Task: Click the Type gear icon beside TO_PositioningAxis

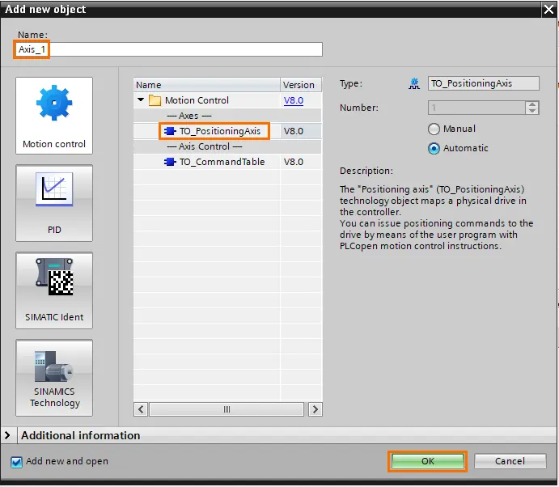Action: click(x=414, y=84)
